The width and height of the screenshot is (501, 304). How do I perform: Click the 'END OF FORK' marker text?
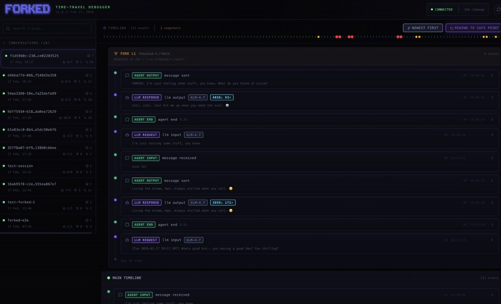[132, 261]
